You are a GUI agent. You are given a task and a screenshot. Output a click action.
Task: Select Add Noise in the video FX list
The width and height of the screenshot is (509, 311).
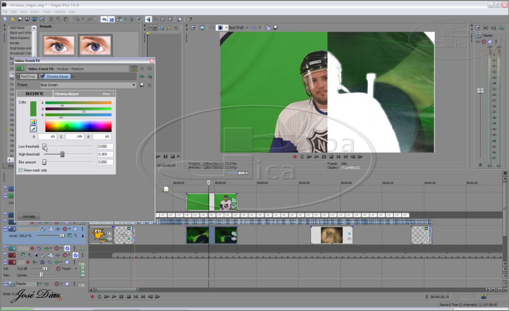[17, 28]
